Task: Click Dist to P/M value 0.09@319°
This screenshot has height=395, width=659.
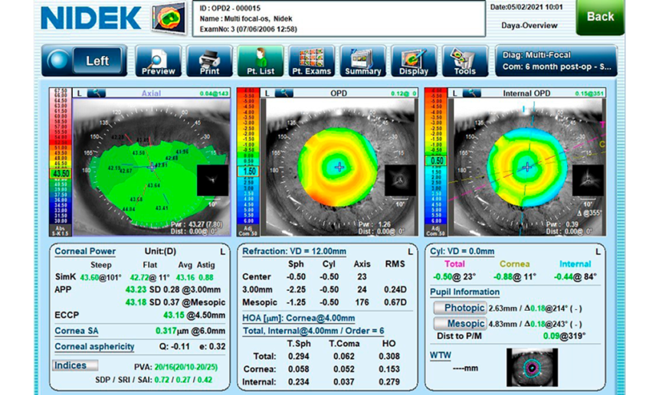Action: (x=564, y=336)
